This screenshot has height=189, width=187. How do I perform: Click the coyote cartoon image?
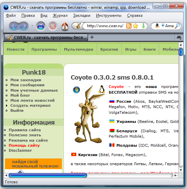pos(89,114)
